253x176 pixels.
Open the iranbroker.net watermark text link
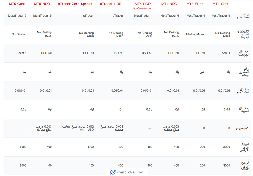tap(130, 172)
